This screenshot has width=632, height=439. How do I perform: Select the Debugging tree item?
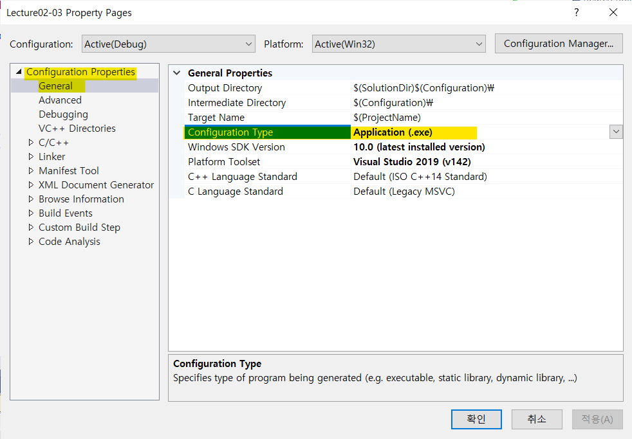(x=63, y=114)
